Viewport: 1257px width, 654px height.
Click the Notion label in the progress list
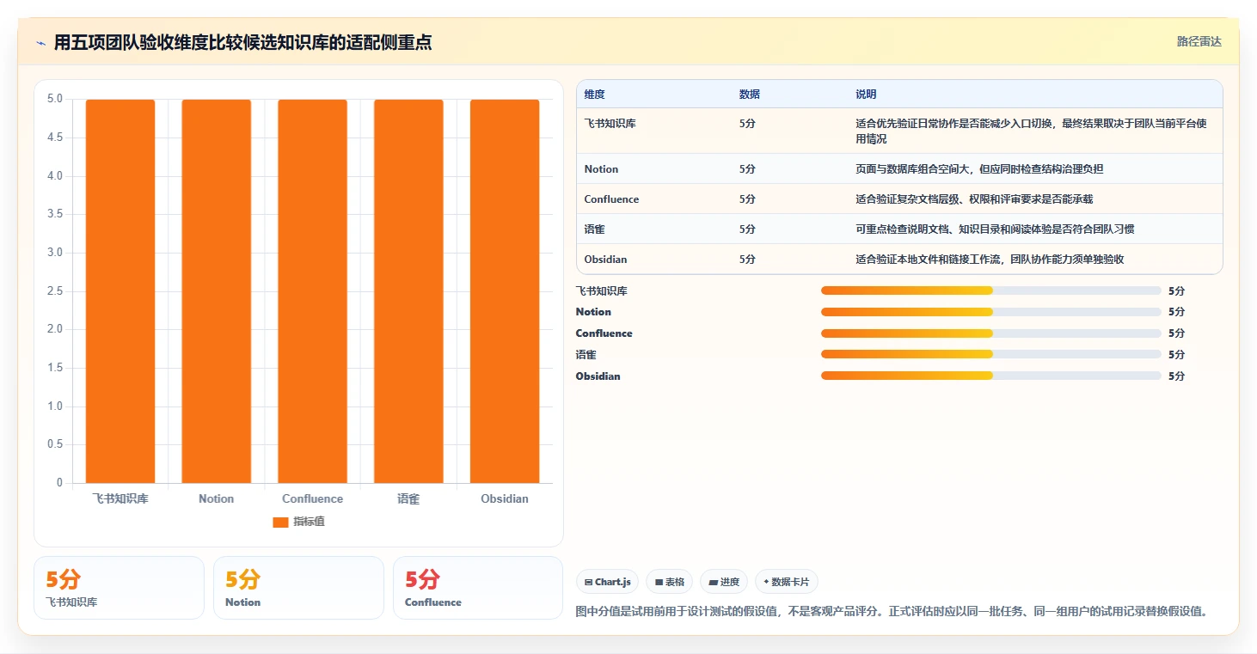pyautogui.click(x=593, y=312)
